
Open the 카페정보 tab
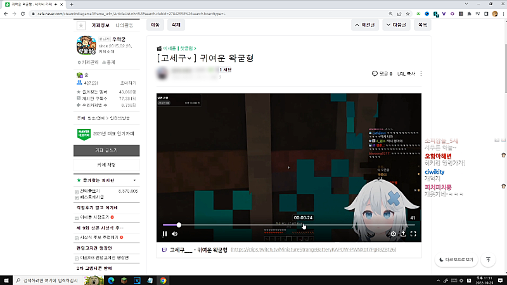pyautogui.click(x=100, y=25)
